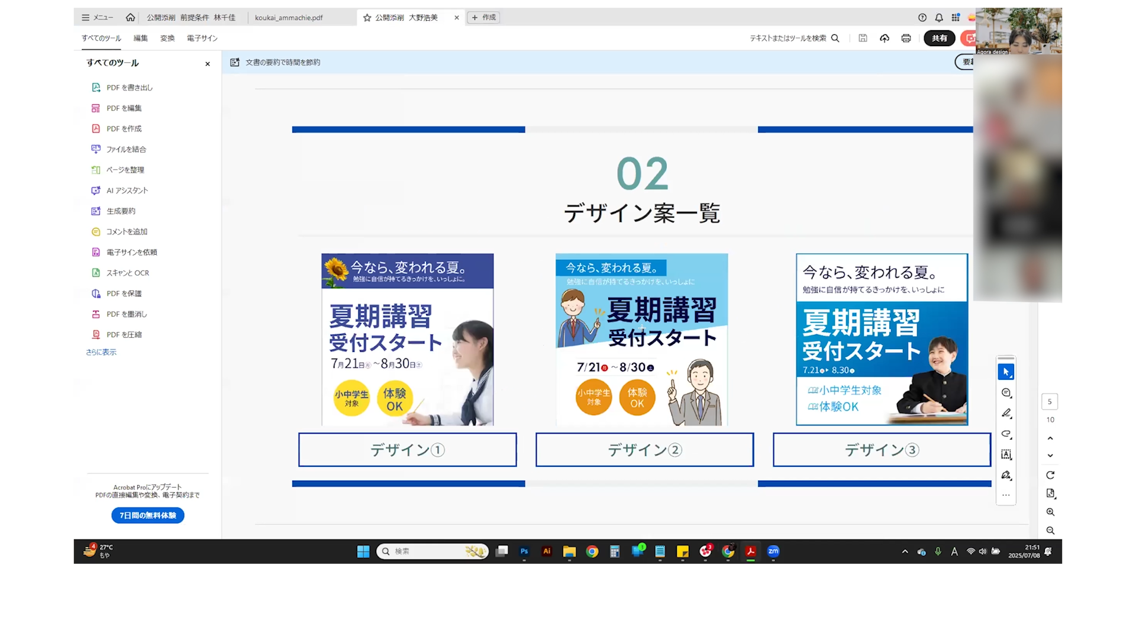Open ファイルを結合 combine files tool
This screenshot has width=1136, height=639.
click(x=125, y=149)
